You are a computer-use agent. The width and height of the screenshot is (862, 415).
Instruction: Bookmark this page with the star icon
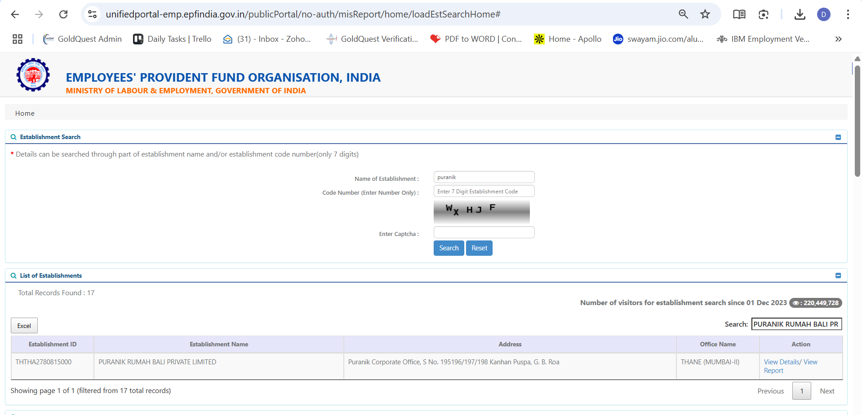[x=705, y=14]
